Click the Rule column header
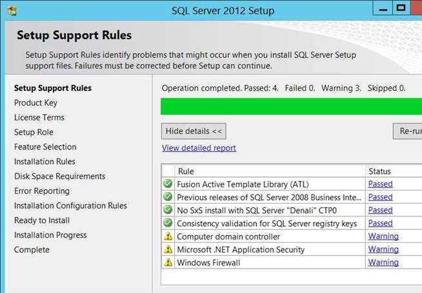Image resolution: width=422 pixels, height=293 pixels. pos(270,171)
